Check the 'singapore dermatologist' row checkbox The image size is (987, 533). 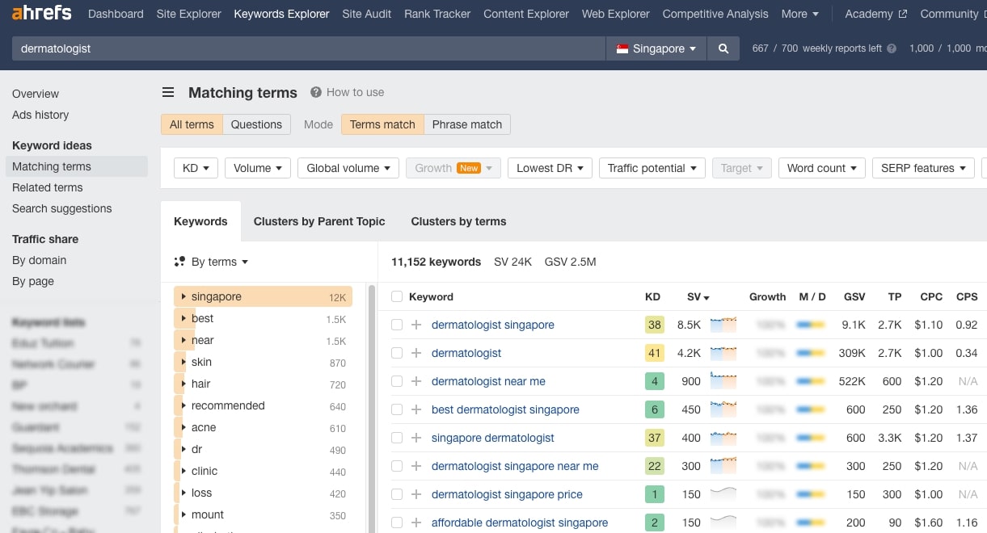(x=397, y=438)
